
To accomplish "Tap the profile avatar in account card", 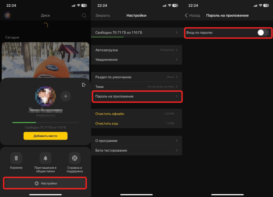I will click(45, 97).
